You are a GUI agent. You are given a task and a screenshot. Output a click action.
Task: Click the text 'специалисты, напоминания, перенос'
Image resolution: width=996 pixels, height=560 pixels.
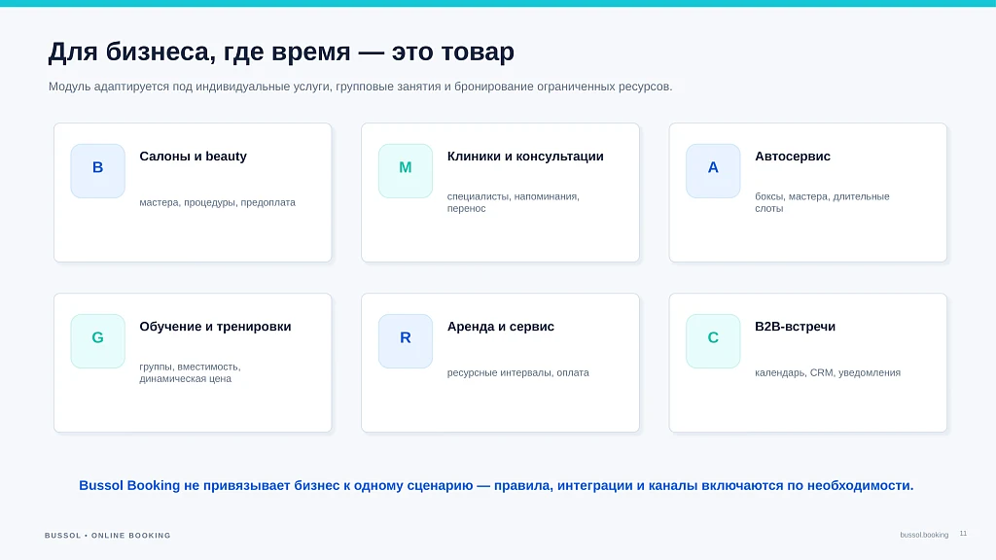point(514,202)
